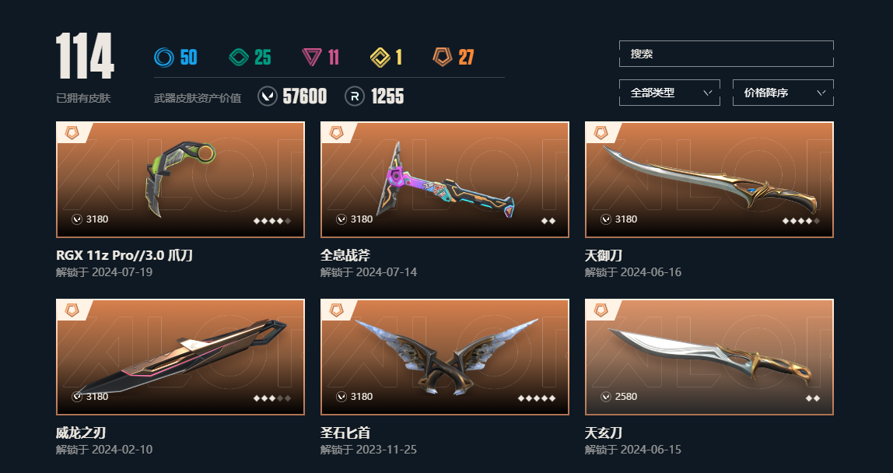Image resolution: width=893 pixels, height=473 pixels.
Task: Open the 全息战斧 axe skin thumbnail
Action: (445, 180)
